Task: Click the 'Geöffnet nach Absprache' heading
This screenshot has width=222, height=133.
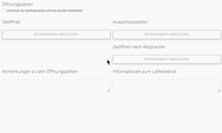Action: coord(139,47)
